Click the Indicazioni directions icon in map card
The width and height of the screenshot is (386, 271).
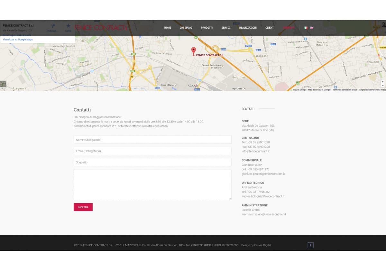(x=53, y=26)
